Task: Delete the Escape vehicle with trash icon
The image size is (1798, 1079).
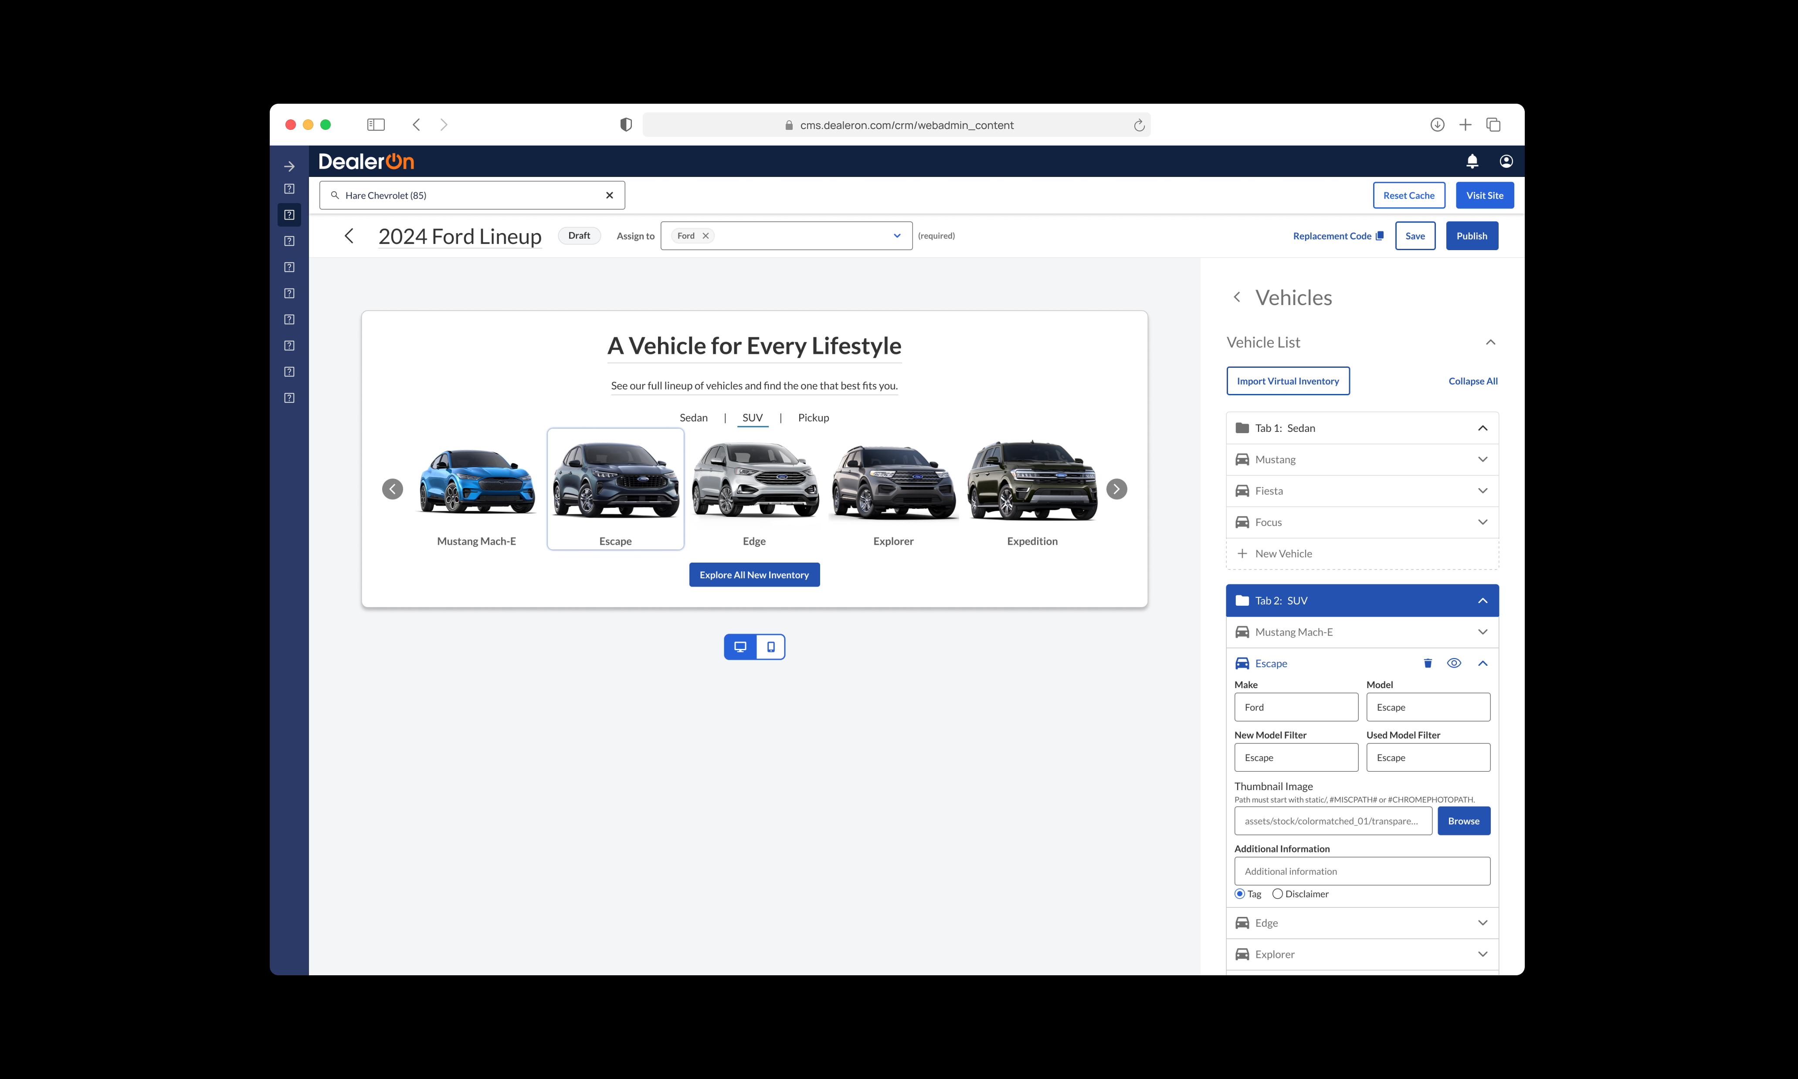Action: coord(1428,663)
